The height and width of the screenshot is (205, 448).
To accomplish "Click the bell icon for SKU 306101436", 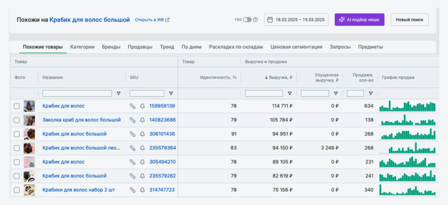I will pyautogui.click(x=142, y=134).
